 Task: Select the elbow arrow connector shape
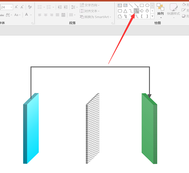136,11
